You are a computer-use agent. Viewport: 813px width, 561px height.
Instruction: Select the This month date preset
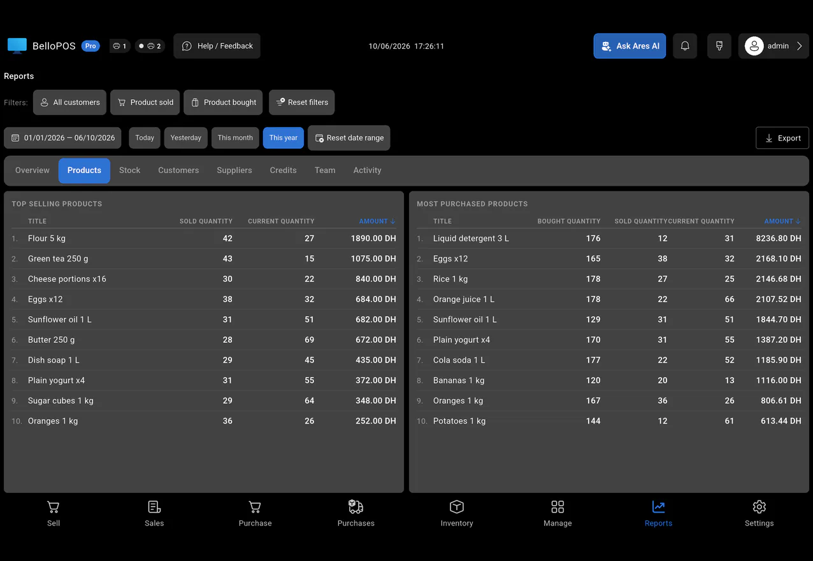[x=235, y=138]
